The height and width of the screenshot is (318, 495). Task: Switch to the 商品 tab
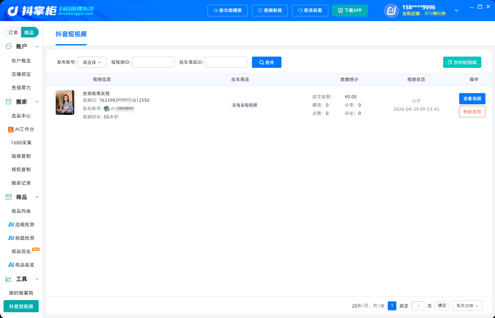[x=29, y=32]
